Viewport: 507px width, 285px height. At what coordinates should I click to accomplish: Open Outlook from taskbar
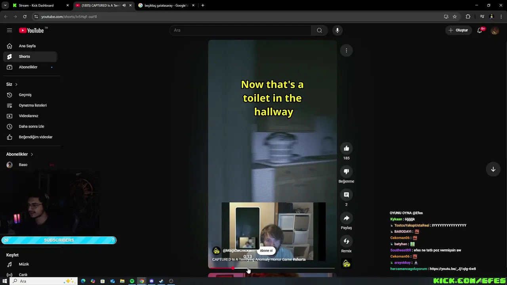coord(112,281)
